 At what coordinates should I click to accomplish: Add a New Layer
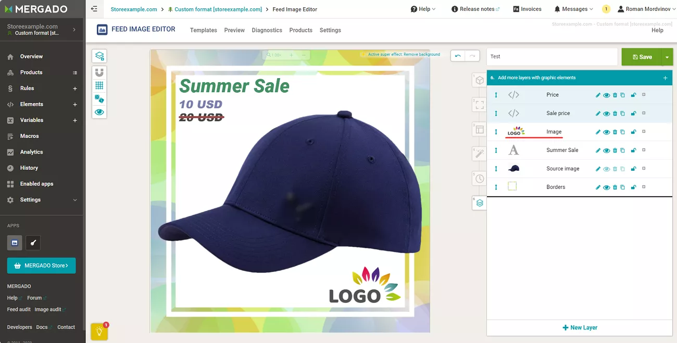point(580,327)
